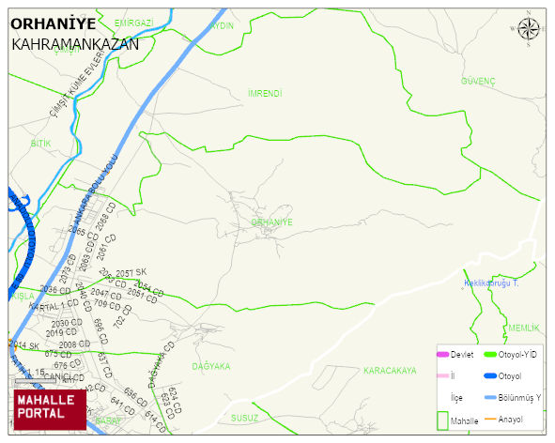Click the compass rose icon
This screenshot has height=443, width=555.
pos(528,29)
